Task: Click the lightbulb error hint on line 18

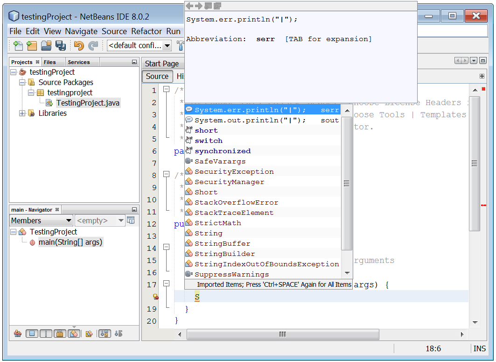Action: (x=156, y=297)
